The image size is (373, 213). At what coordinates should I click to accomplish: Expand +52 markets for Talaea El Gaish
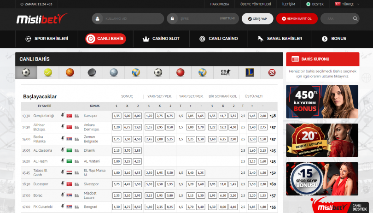(273, 173)
